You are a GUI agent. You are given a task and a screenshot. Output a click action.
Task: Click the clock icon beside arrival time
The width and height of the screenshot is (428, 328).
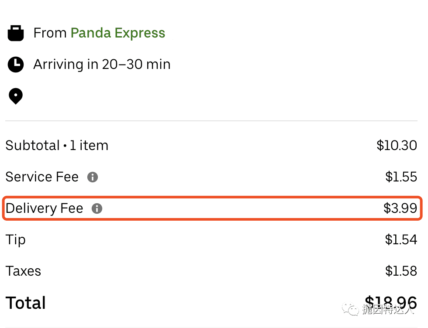[x=16, y=65]
